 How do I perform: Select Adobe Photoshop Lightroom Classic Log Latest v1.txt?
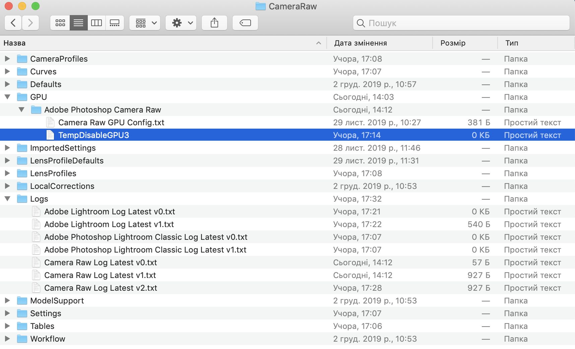(145, 250)
